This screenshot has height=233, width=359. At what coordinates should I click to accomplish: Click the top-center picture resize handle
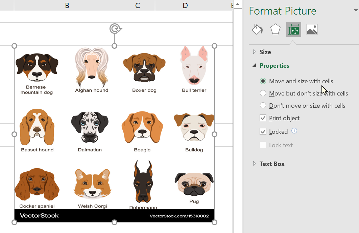pyautogui.click(x=114, y=46)
